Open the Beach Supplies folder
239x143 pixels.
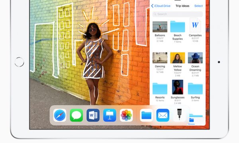click(x=178, y=27)
